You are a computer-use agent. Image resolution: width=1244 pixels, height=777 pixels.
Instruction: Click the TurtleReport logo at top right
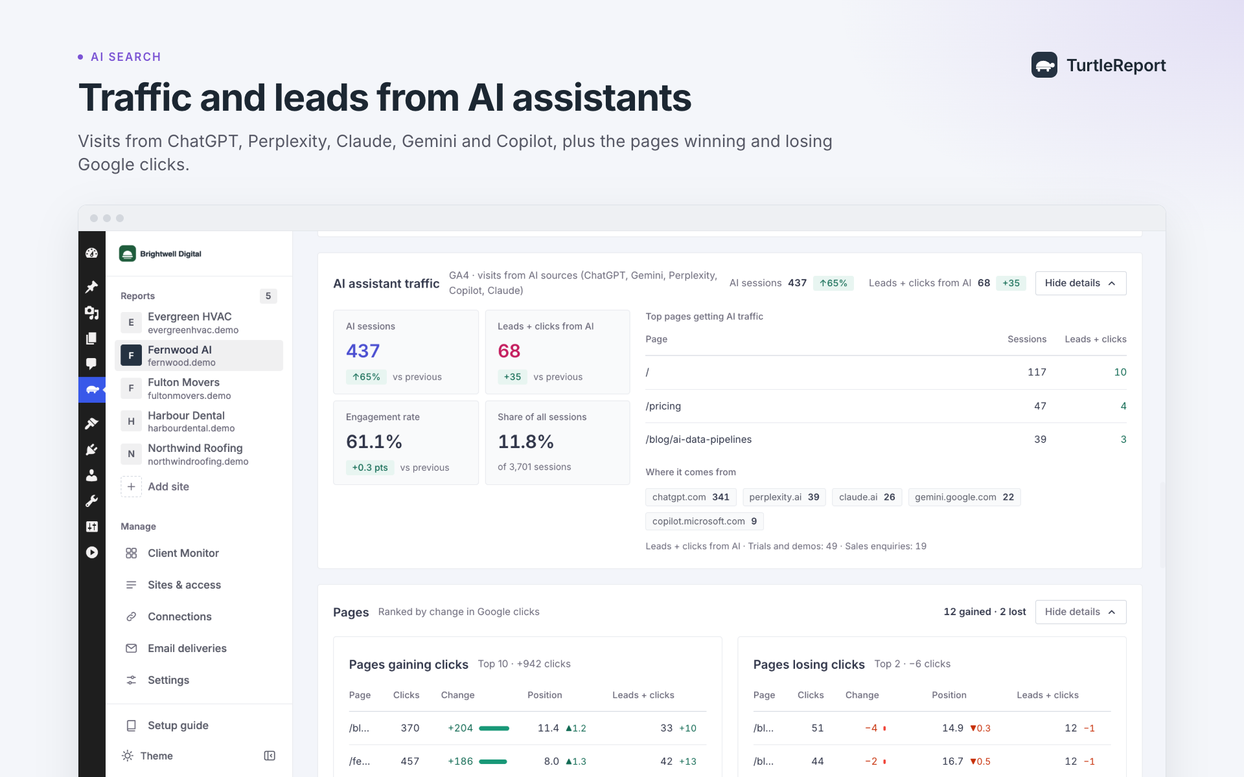point(1098,65)
